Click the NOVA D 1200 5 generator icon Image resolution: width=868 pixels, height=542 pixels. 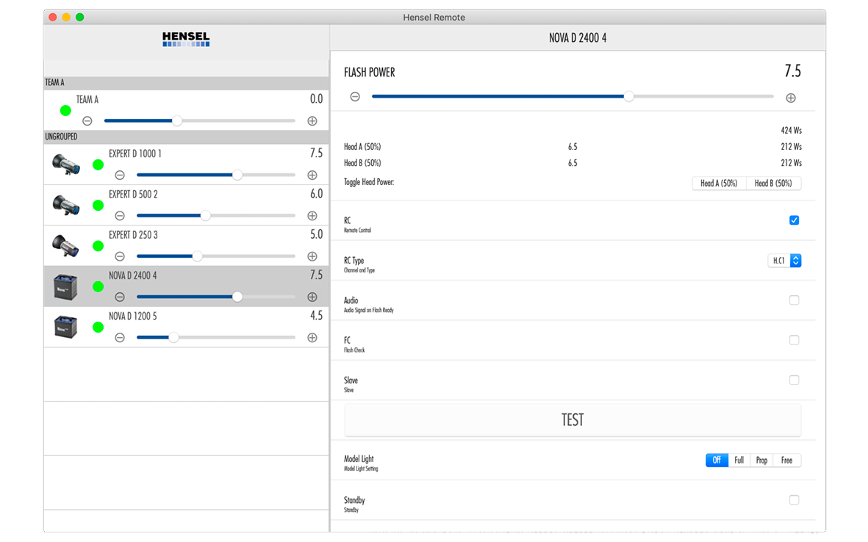65,327
